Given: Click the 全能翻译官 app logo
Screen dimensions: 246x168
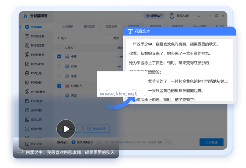Looking at the screenshot, I should tap(25, 16).
